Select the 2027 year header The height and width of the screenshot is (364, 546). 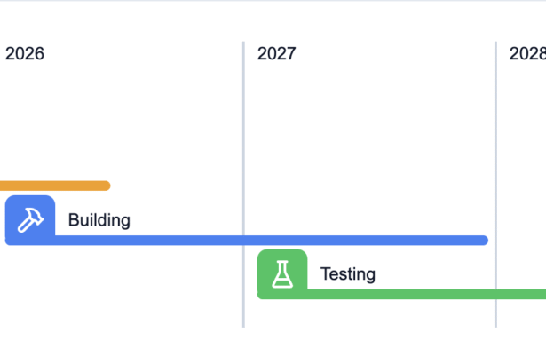[277, 54]
